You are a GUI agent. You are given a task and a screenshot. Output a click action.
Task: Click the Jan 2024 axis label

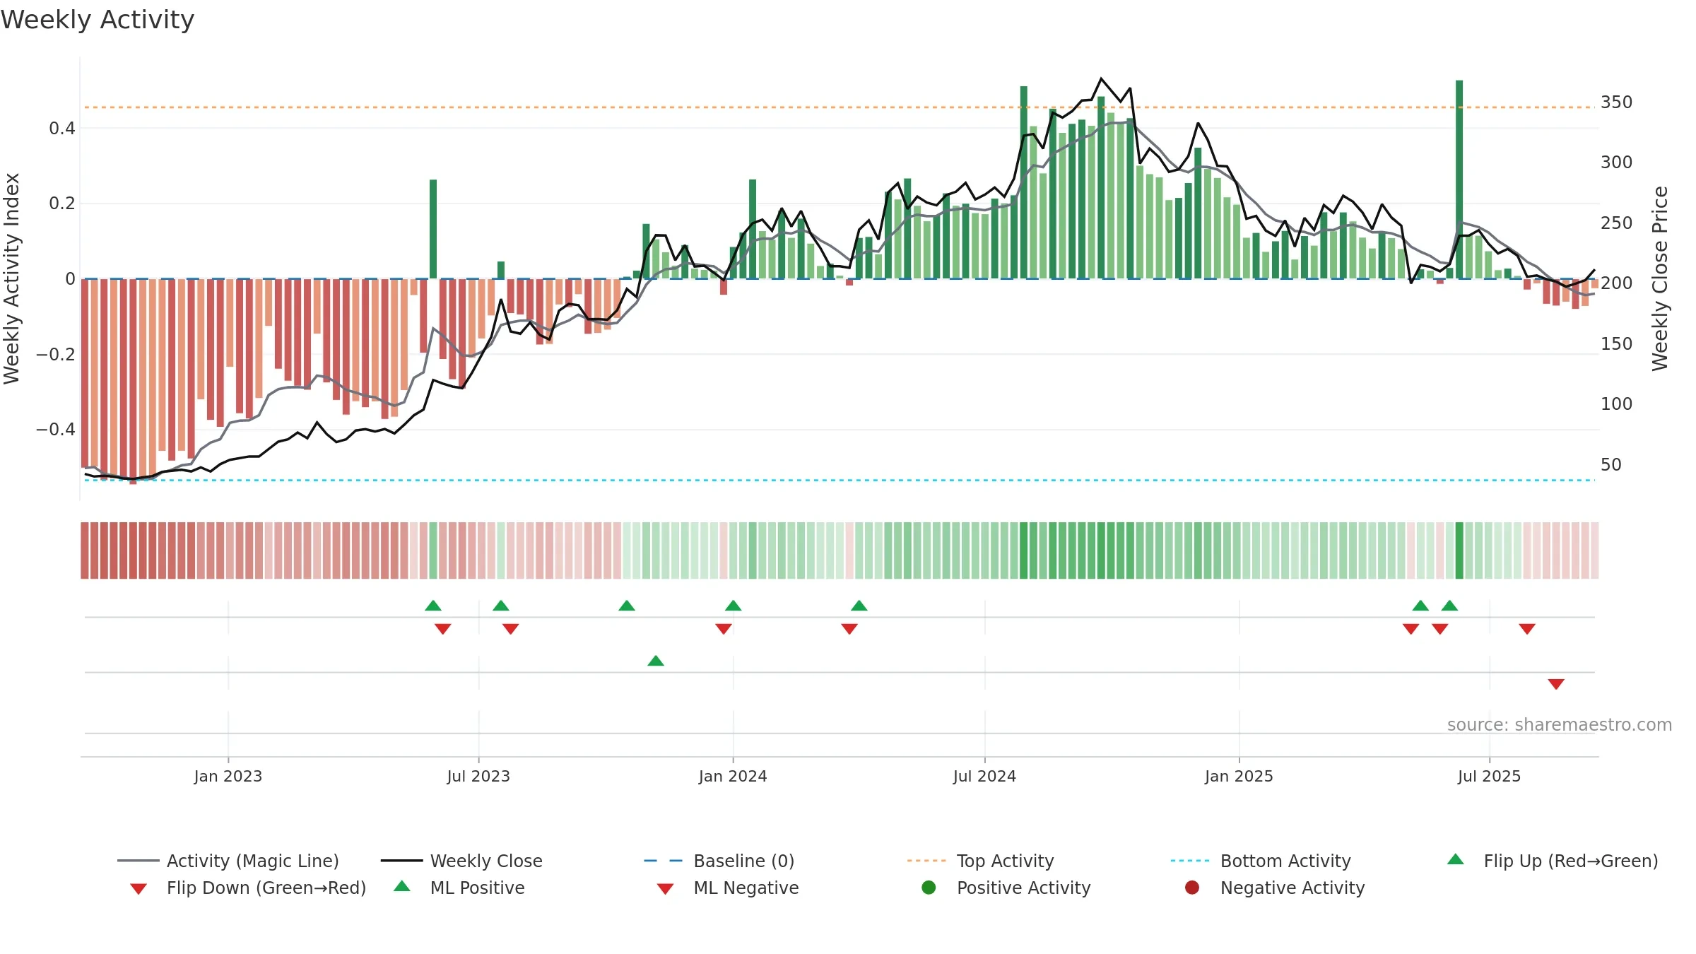(733, 776)
